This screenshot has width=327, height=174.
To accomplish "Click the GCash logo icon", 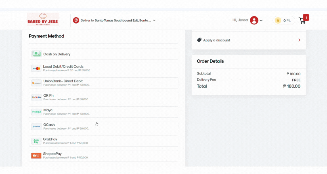I will coord(36,126).
